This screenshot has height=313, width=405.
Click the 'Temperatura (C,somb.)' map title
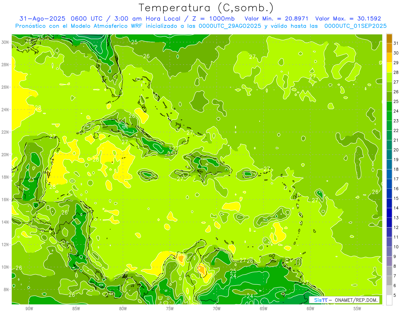pyautogui.click(x=206, y=8)
